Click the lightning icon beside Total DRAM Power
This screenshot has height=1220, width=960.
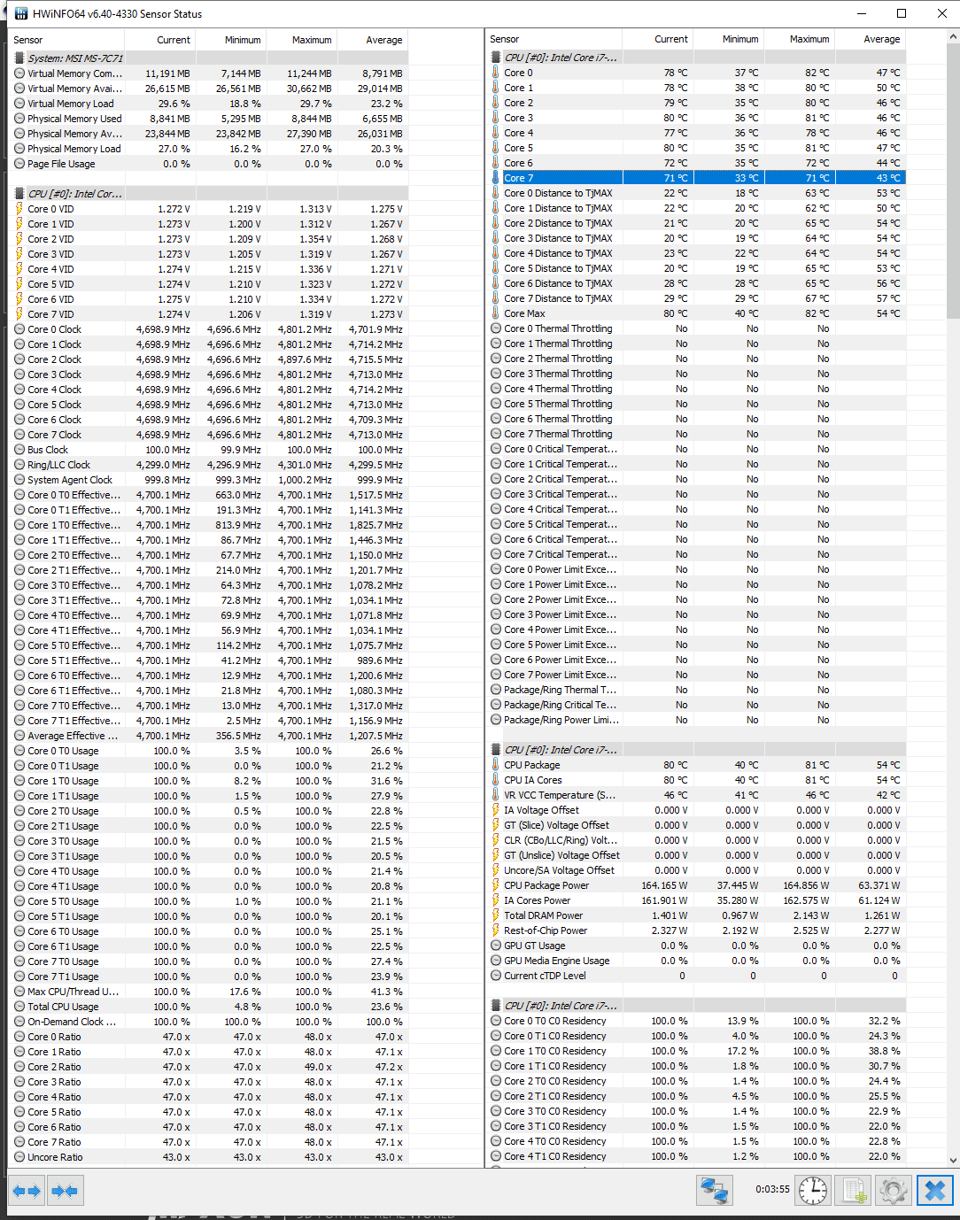click(496, 915)
